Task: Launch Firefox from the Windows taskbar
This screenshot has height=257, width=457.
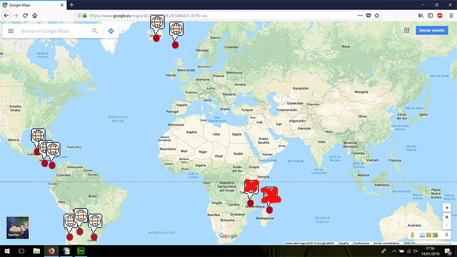Action: pos(51,251)
